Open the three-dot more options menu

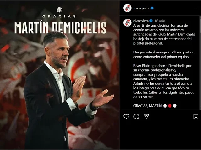coord(196,8)
